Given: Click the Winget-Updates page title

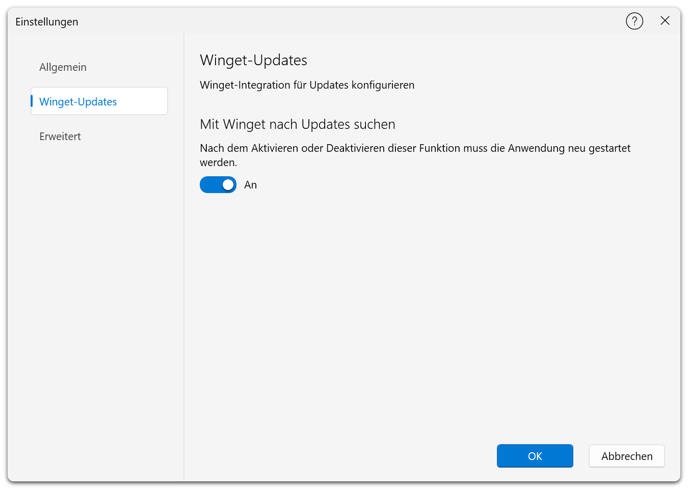Looking at the screenshot, I should click(253, 60).
